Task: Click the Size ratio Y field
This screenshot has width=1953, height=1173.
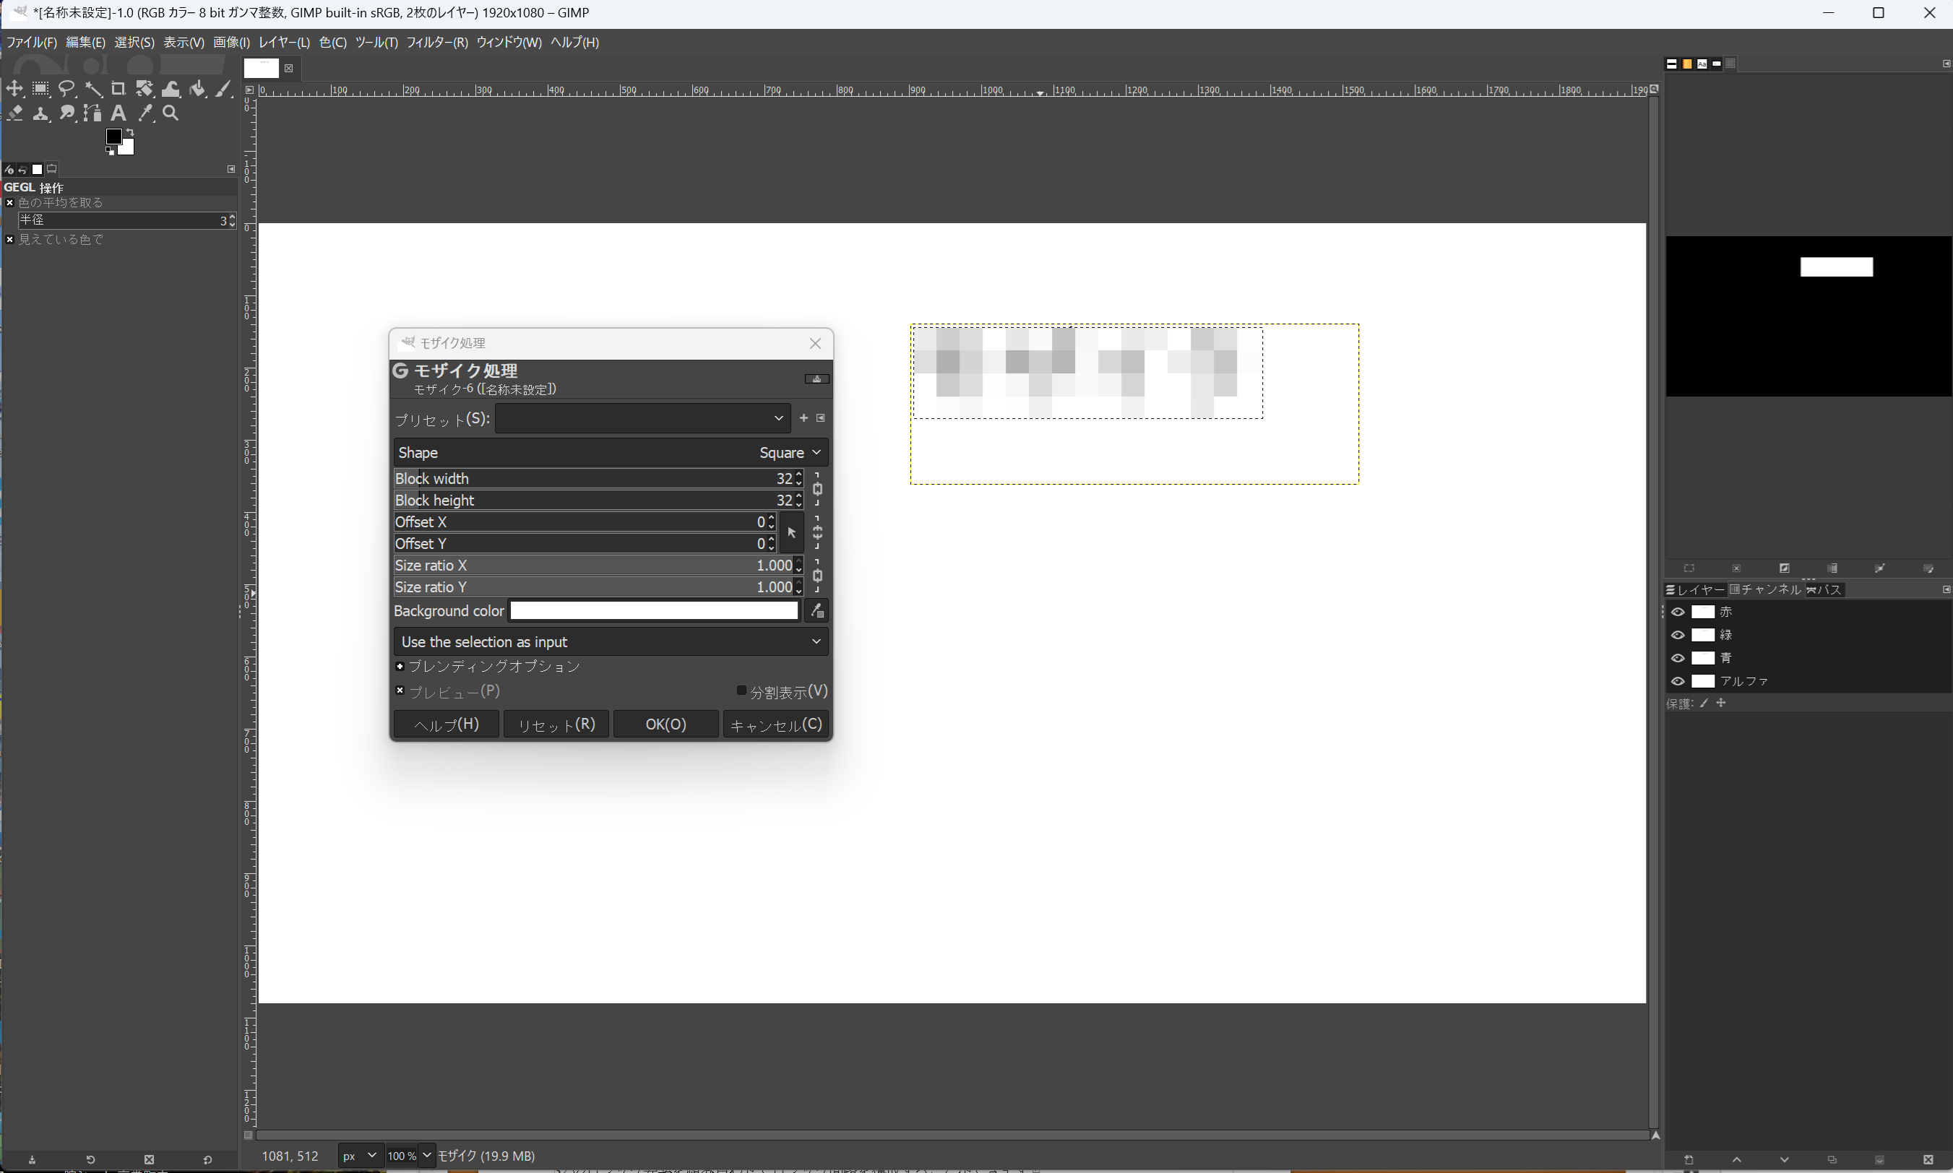Action: (598, 587)
